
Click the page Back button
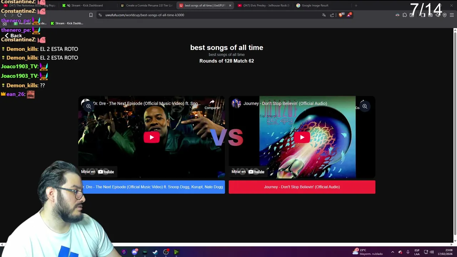13,36
